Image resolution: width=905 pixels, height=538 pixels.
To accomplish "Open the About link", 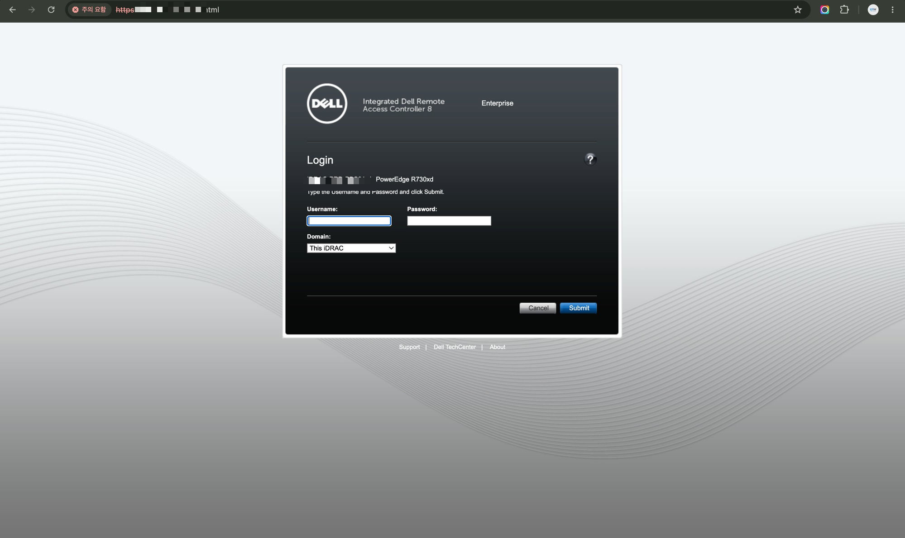I will tap(498, 347).
